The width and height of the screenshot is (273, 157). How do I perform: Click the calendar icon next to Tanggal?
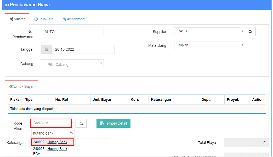pos(47,49)
